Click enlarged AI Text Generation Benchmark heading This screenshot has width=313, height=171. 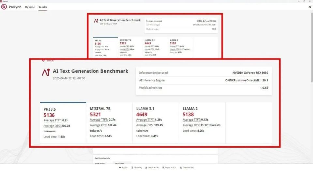click(x=91, y=71)
